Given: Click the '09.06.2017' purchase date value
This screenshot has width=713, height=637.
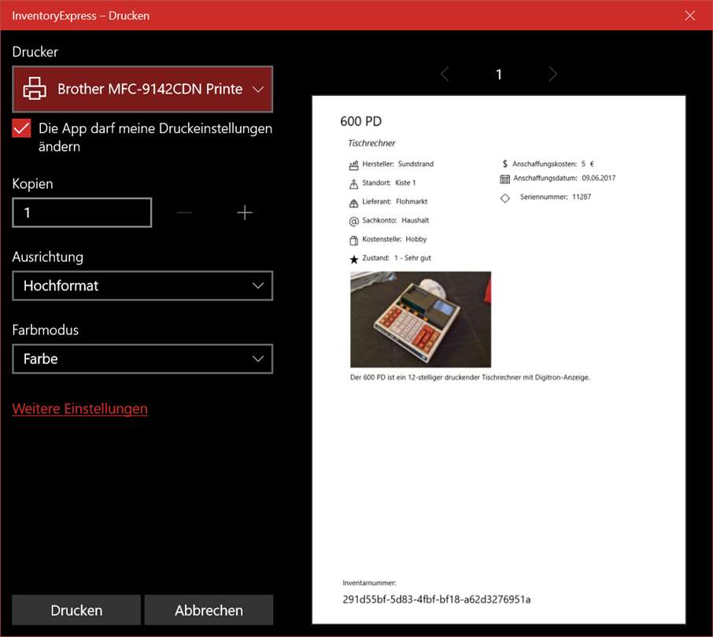Looking at the screenshot, I should click(x=598, y=178).
